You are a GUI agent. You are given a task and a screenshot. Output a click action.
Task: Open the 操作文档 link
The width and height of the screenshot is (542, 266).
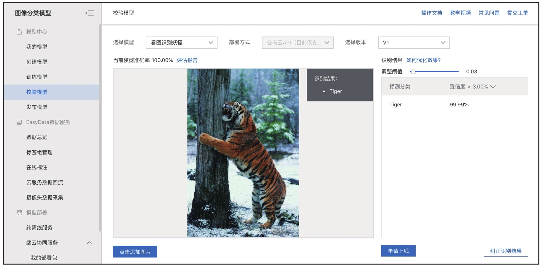click(x=432, y=13)
